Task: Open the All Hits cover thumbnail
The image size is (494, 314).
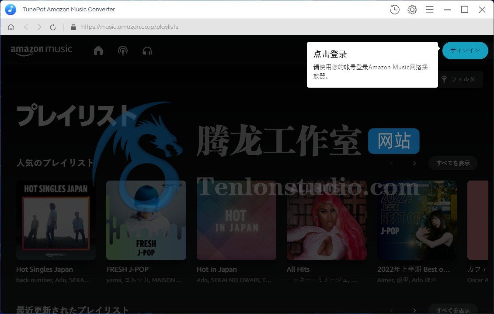Action: (x=327, y=220)
